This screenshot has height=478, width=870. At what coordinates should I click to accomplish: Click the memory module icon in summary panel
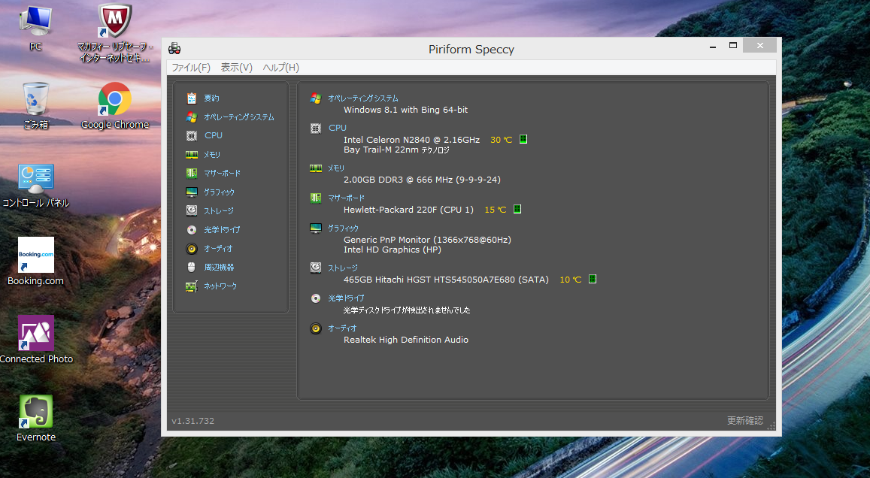pos(316,168)
